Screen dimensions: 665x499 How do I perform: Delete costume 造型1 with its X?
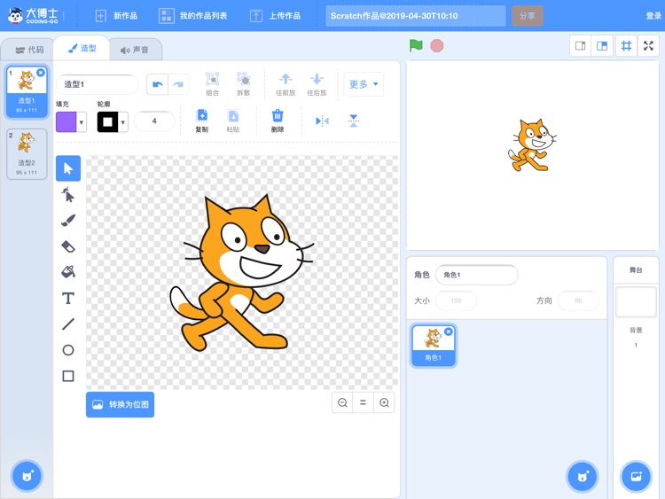pyautogui.click(x=41, y=73)
